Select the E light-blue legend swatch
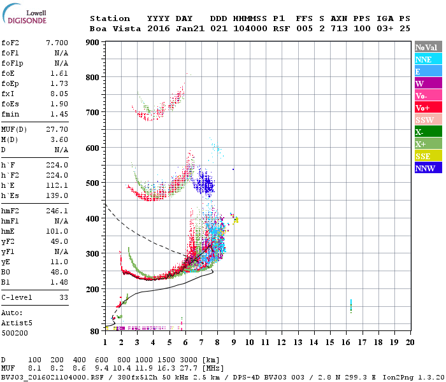This screenshot has height=382, width=446. 428,71
